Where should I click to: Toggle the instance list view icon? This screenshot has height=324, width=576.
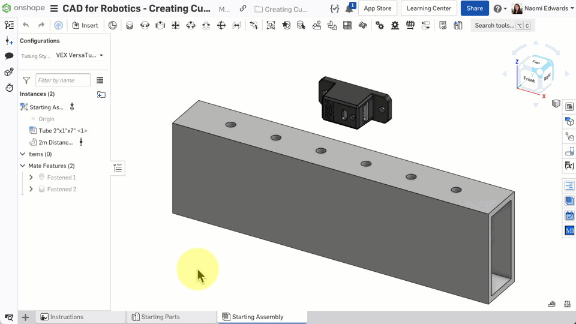click(x=100, y=80)
